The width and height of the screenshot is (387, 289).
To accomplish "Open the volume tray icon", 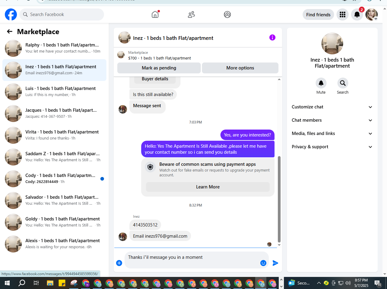I will point(348,283).
